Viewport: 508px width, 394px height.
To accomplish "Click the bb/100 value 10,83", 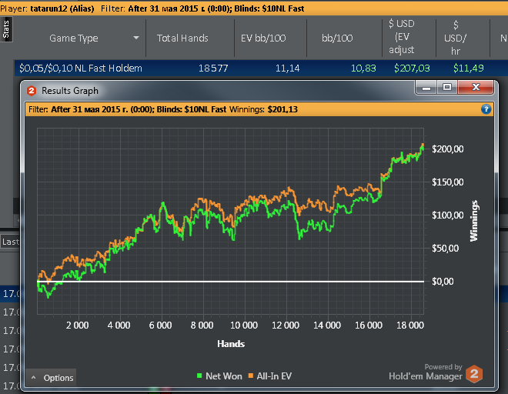I will tap(363, 68).
